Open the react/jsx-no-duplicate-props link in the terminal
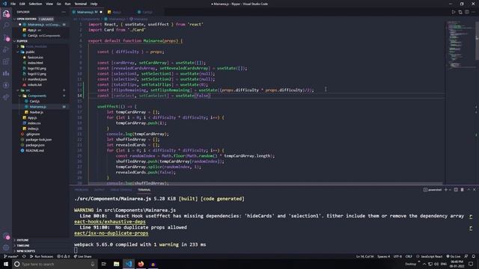Screen dimensions: 479x269 (x=112, y=233)
